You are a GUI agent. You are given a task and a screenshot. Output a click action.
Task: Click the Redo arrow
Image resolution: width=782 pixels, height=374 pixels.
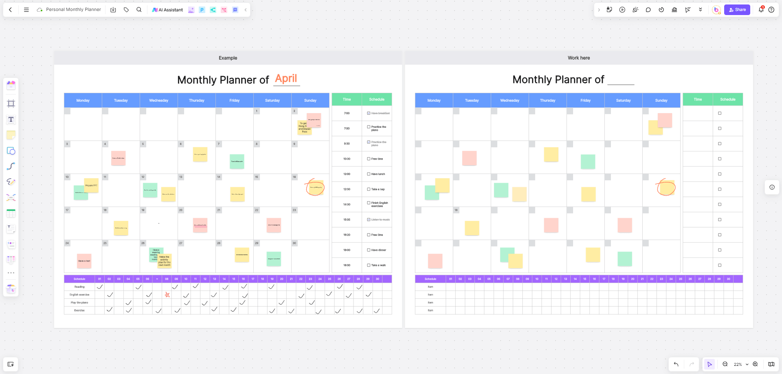pyautogui.click(x=692, y=364)
